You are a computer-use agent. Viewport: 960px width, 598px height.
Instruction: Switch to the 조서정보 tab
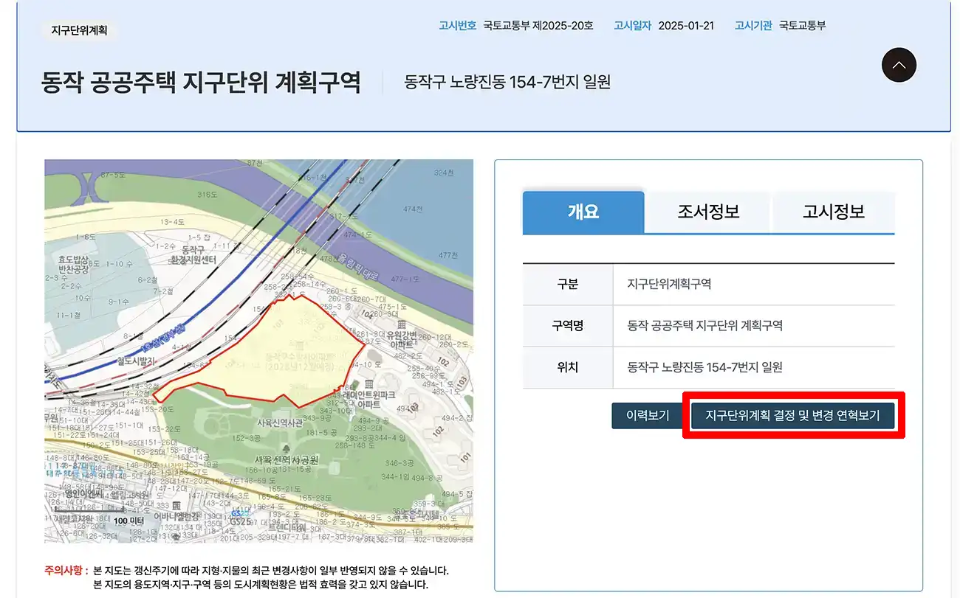pos(707,212)
